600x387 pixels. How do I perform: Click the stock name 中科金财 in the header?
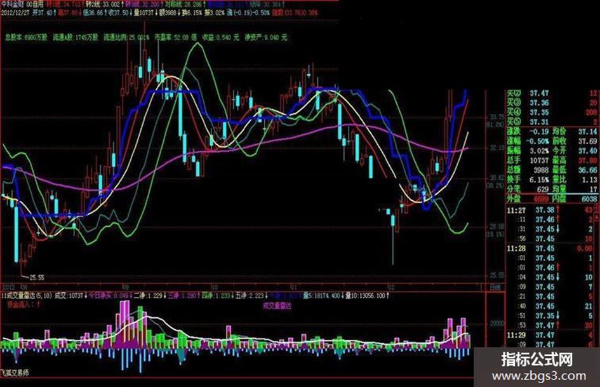pyautogui.click(x=13, y=5)
